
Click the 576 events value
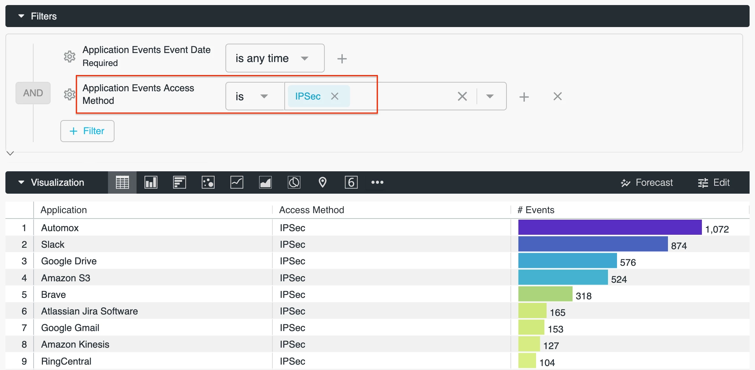628,263
